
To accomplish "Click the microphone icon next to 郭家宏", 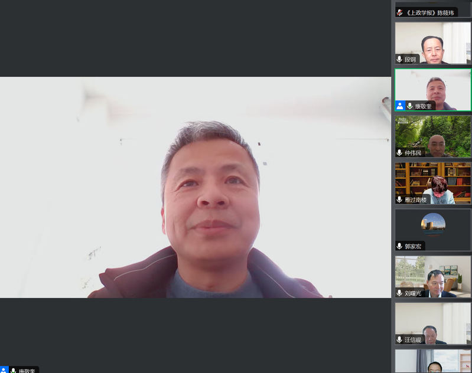I will point(400,246).
